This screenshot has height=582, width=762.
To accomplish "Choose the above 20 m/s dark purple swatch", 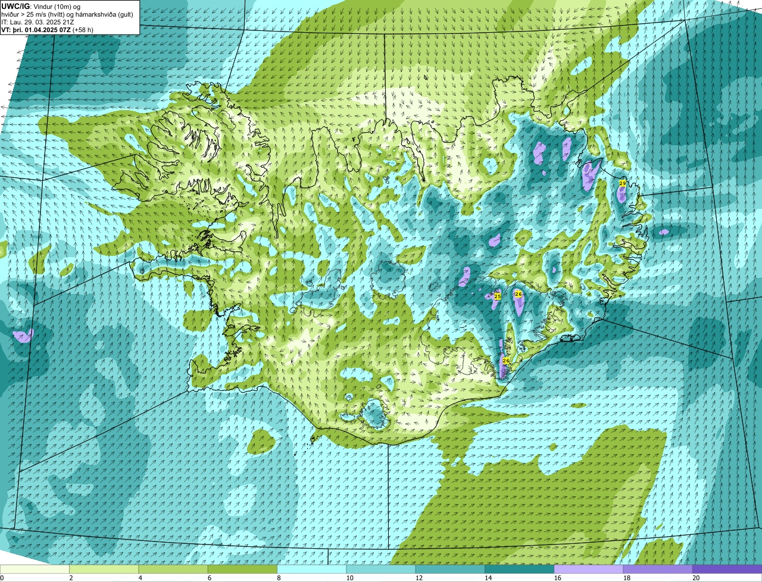I will click(x=727, y=569).
